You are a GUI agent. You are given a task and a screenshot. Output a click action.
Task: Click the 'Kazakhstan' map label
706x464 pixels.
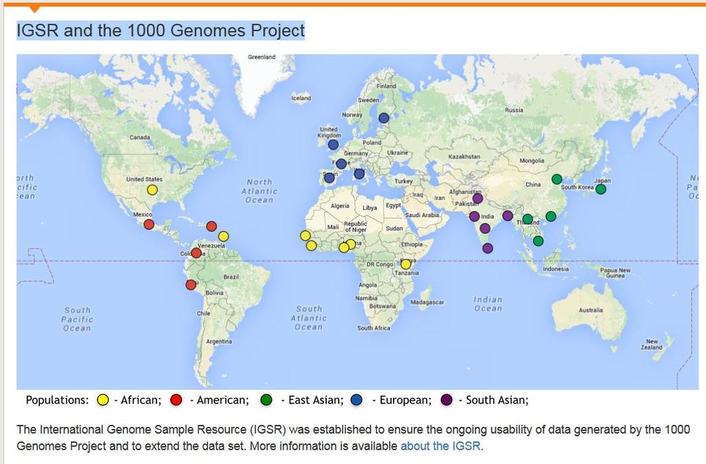pyautogui.click(x=464, y=156)
